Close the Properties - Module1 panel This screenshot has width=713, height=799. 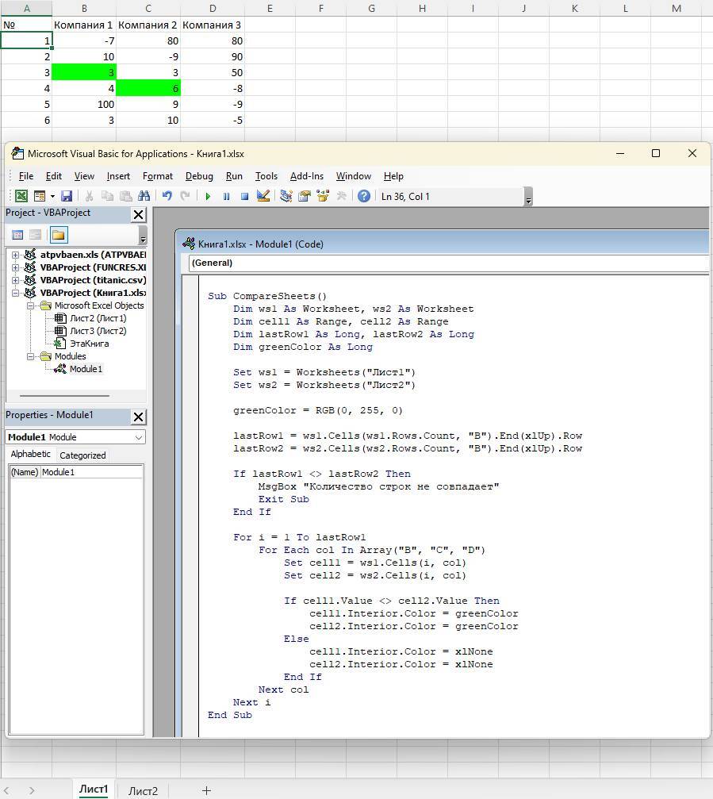point(138,417)
